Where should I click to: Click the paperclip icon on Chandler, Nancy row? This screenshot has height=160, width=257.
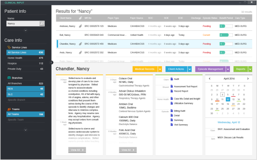[80, 44]
